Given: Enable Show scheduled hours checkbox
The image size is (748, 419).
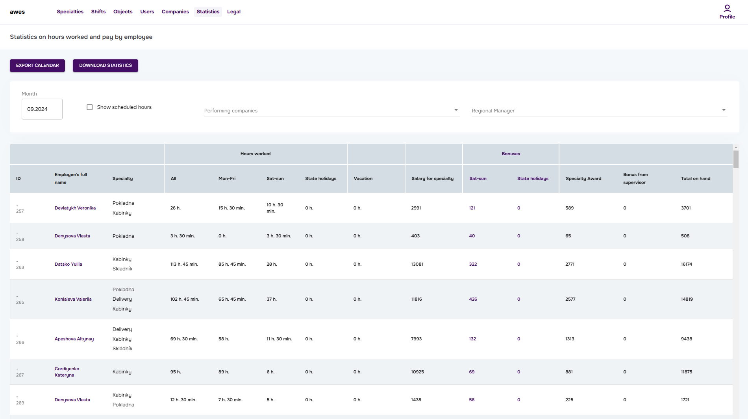Looking at the screenshot, I should point(90,107).
